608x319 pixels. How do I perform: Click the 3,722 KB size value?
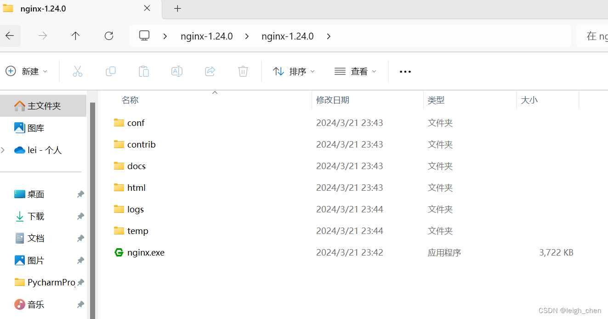point(556,252)
